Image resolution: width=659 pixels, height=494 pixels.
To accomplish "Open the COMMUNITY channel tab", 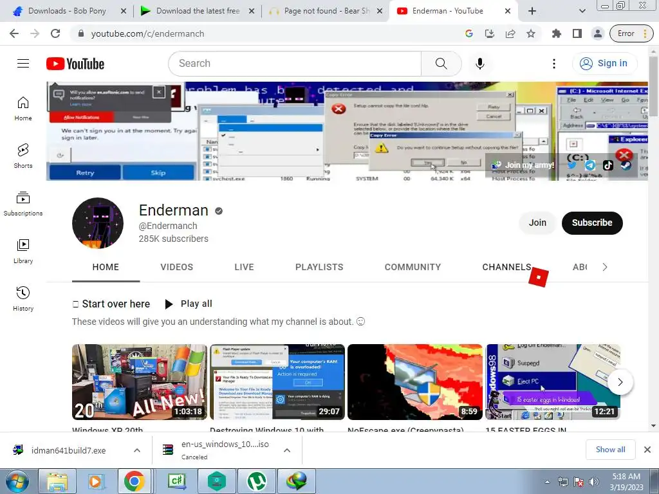I will point(413,267).
